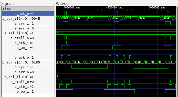Viewport: 178px width, 97px height.
Task: Select the b_adr_i[14:0] signal row
Action: point(28,62)
